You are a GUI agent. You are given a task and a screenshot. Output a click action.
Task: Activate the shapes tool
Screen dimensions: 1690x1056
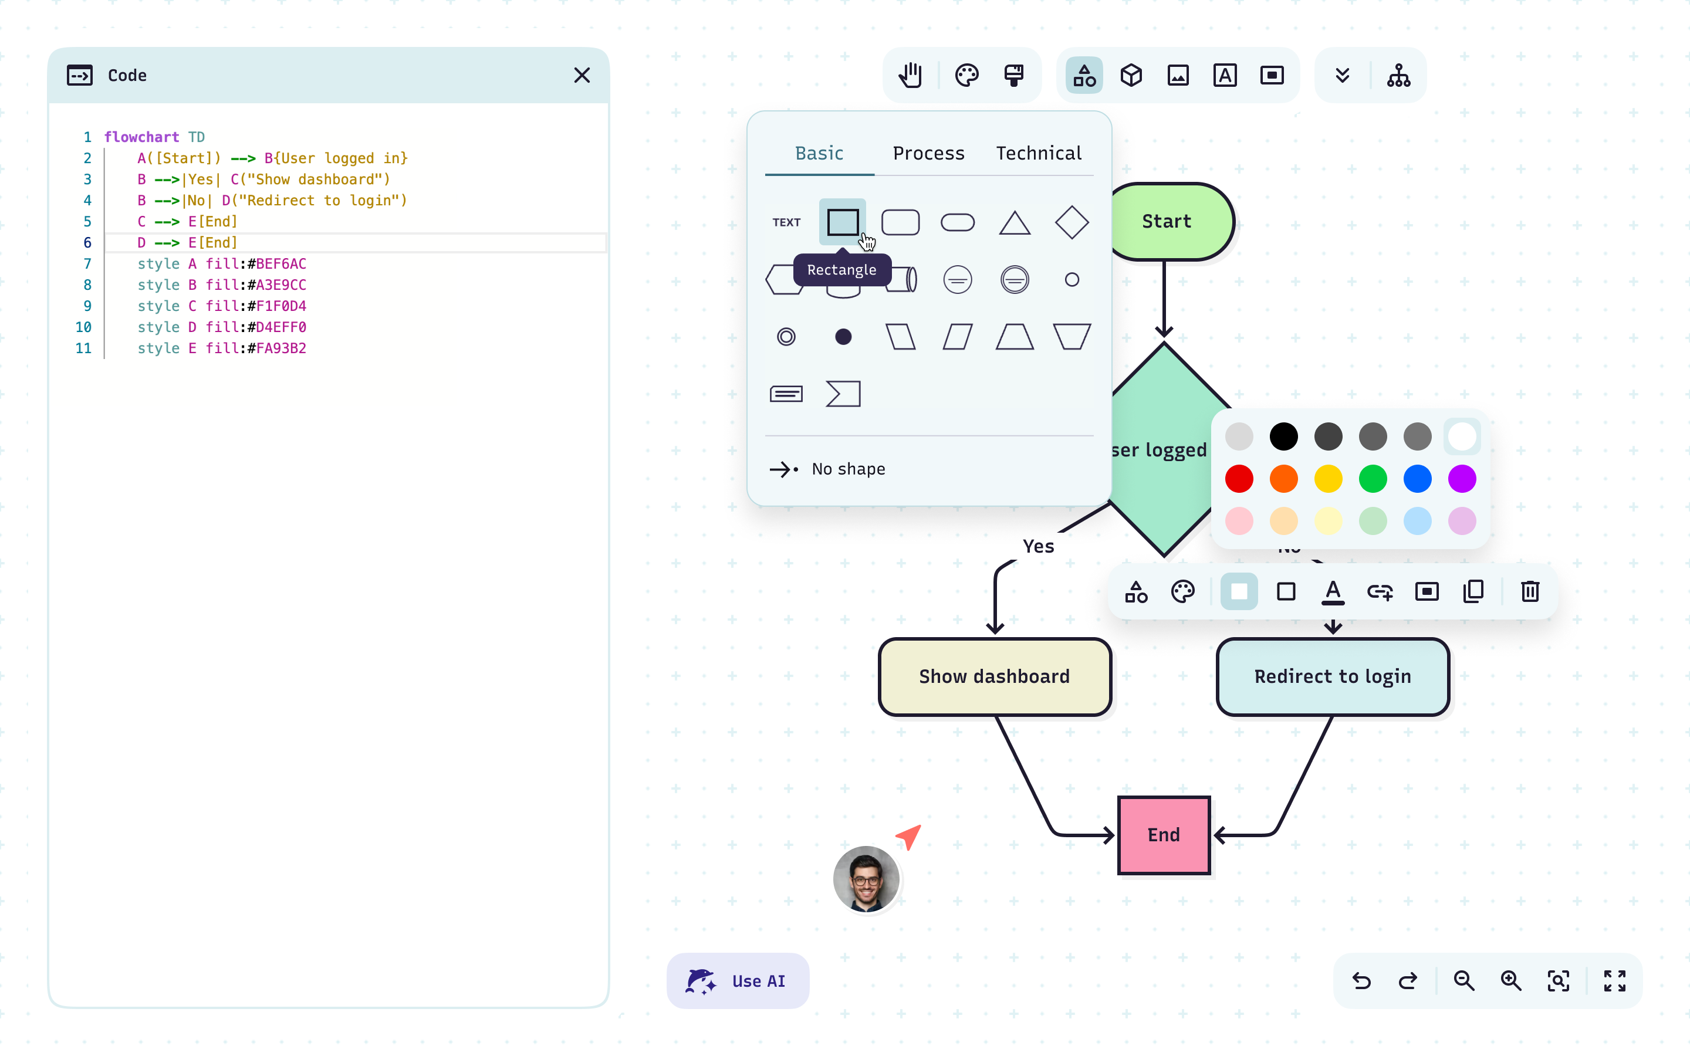point(1083,75)
